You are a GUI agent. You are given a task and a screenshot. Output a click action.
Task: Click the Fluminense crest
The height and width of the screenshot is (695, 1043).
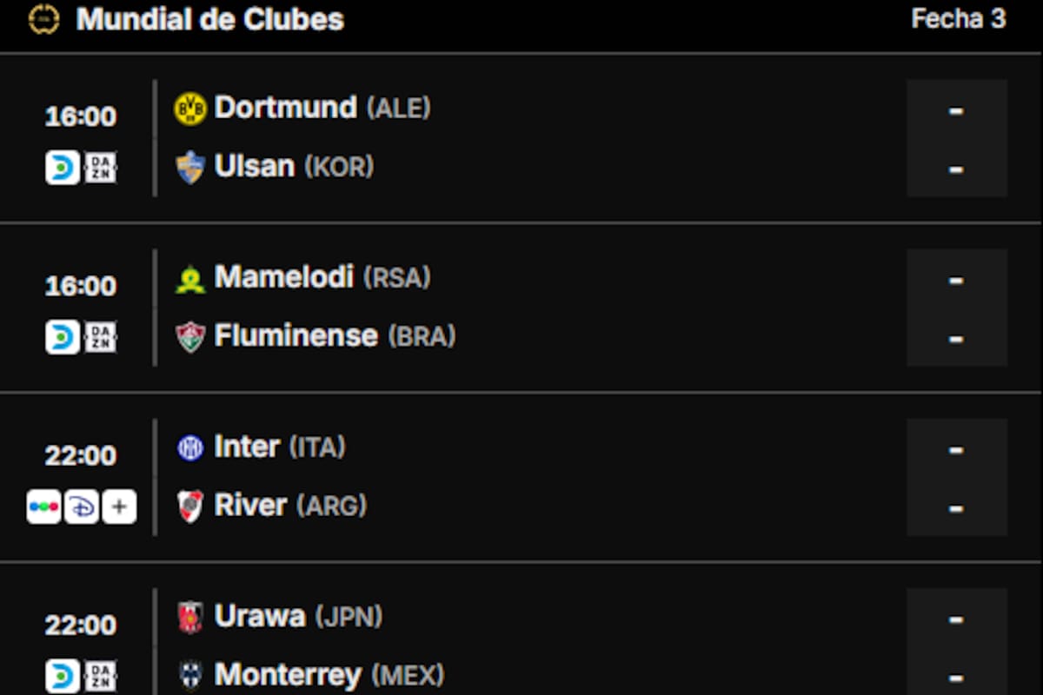(191, 335)
